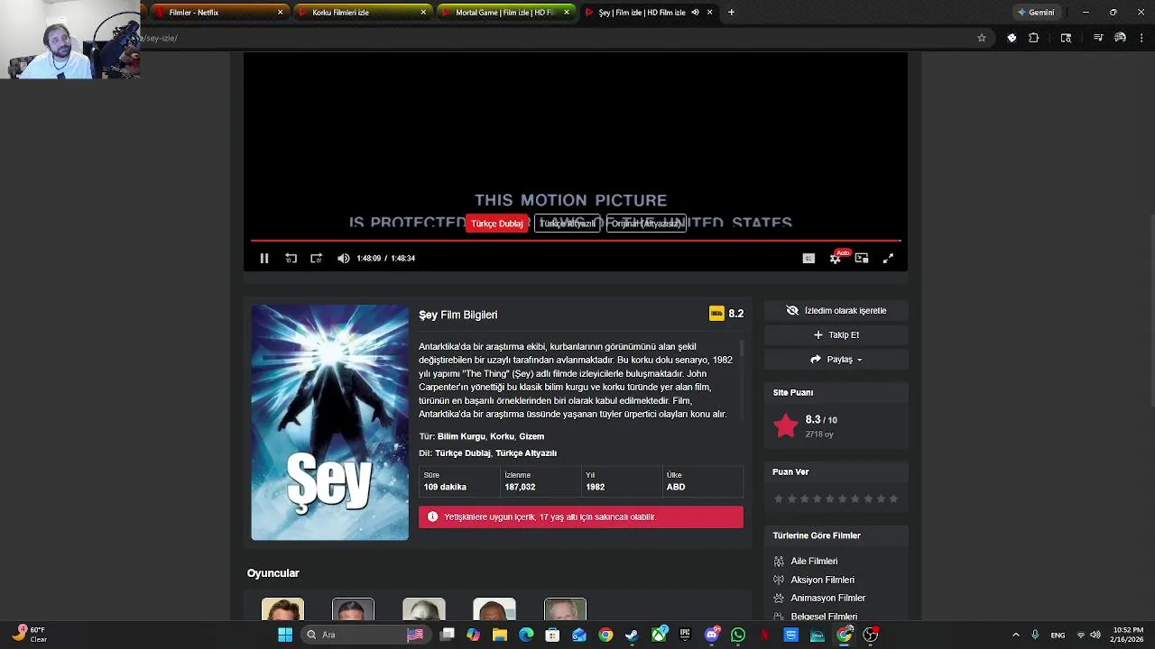Select Orijinal (Altyazısız) option
The image size is (1155, 649).
[646, 224]
